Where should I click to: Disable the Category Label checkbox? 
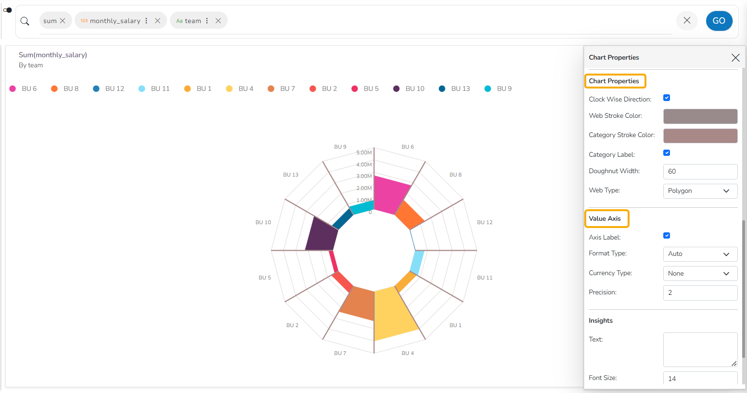pyautogui.click(x=667, y=153)
